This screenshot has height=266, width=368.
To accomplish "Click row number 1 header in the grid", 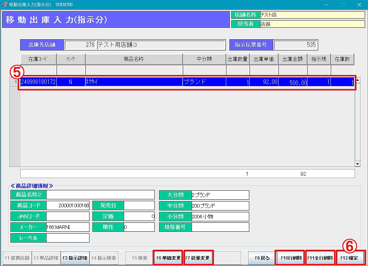I will tap(15, 82).
